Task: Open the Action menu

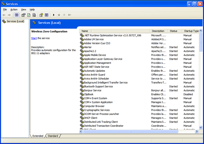Action: coord(14,10)
